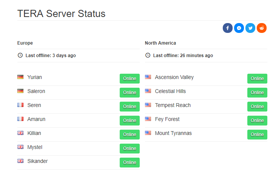
Task: Click the Online badge for Ascension Valley
Action: tap(257, 79)
